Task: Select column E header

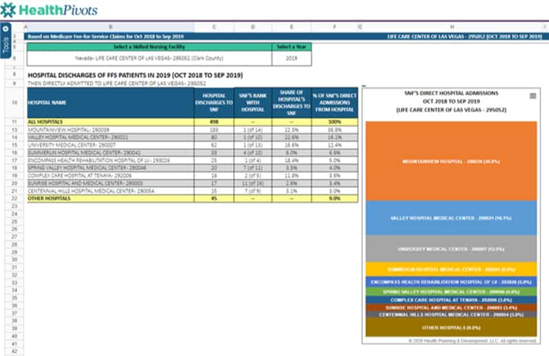Action: pyautogui.click(x=291, y=27)
